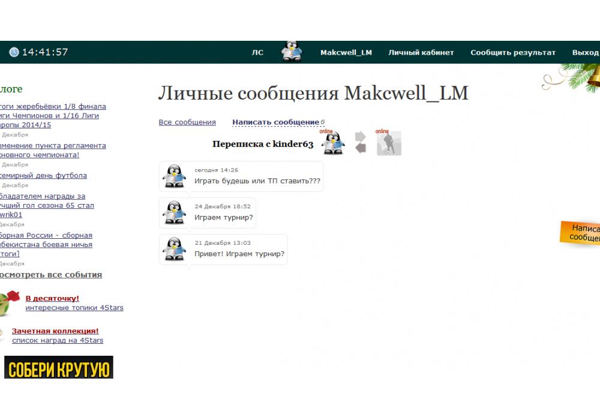Click the gray soccer player avatar
Screen dimensions: 600x420
pyautogui.click(x=389, y=144)
